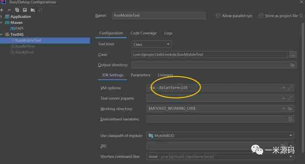Select the Listeners tab
The image size is (305, 164).
tap(165, 75)
